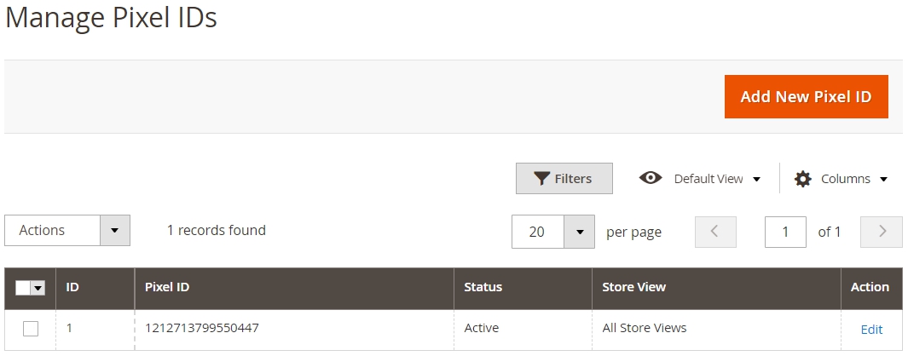Expand the Columns caret
Screen dimensions: 908x356
click(883, 180)
